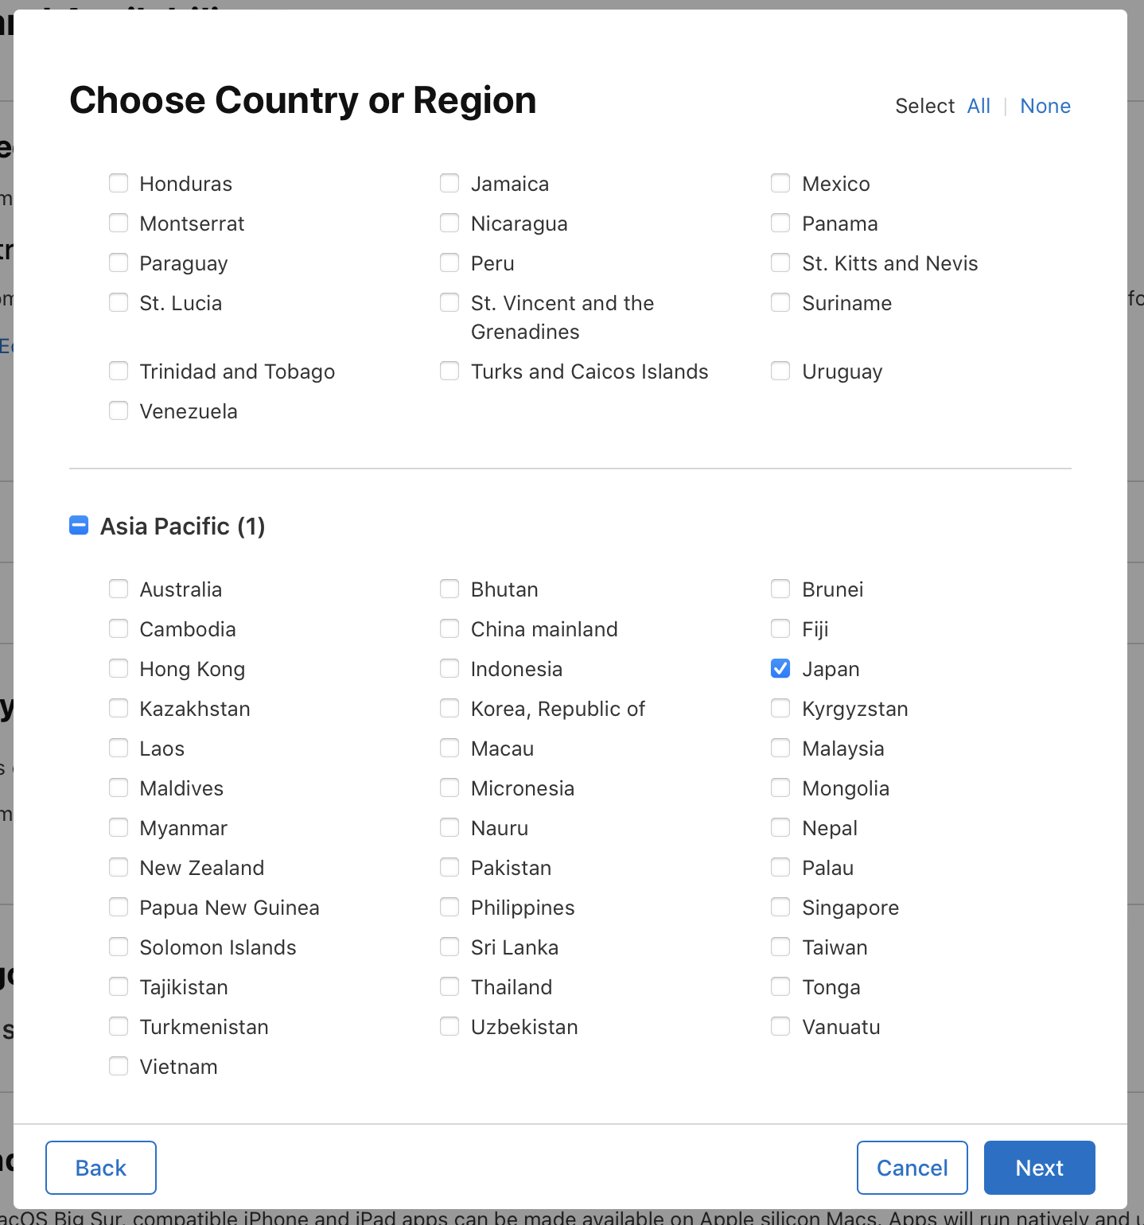This screenshot has height=1225, width=1144.
Task: Enable the Uruguay checkbox
Action: (780, 371)
